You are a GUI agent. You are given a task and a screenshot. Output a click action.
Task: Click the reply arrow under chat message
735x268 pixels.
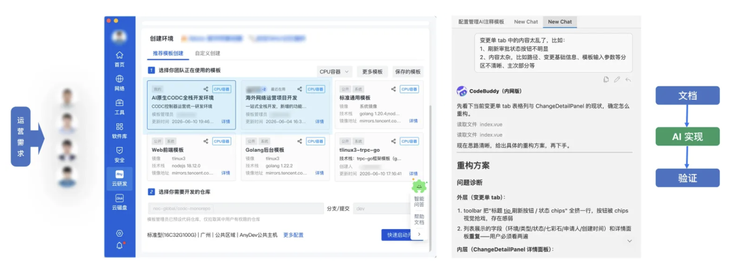[x=627, y=79]
